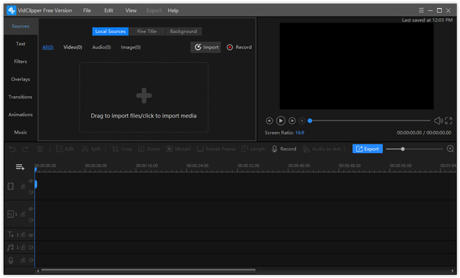
Task: Change the 16:9 screen ratio
Action: click(x=299, y=133)
